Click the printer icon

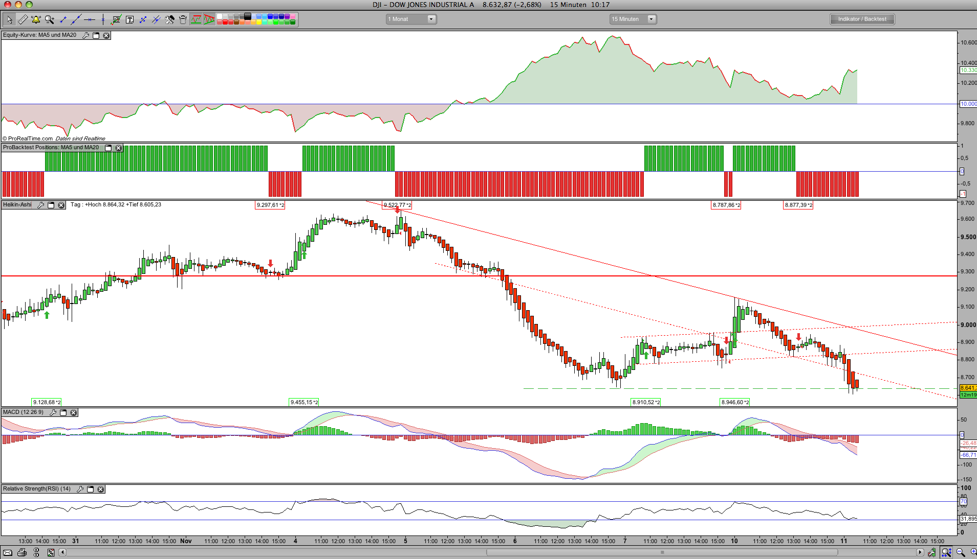point(21,552)
